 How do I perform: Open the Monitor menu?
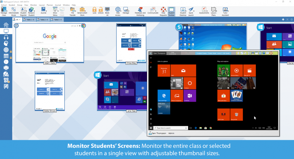33,5
